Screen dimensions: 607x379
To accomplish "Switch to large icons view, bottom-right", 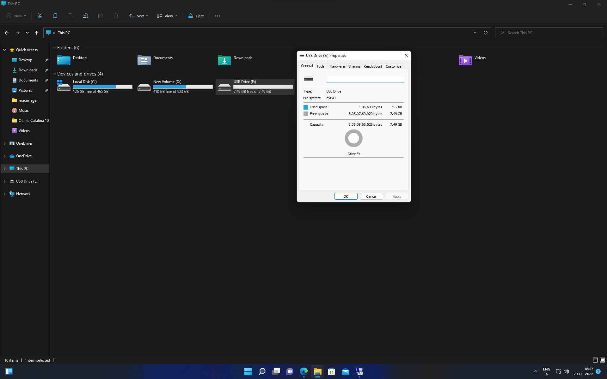I will click(x=602, y=360).
